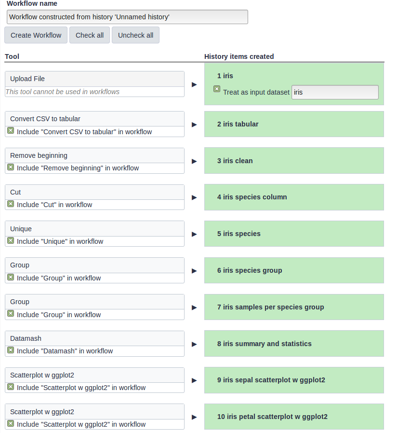Click the input dataset name field containing iris

(x=335, y=92)
